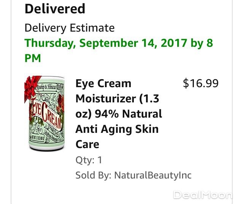Open the Eye Cream product thumbnail
The image size is (238, 204).
click(x=44, y=113)
